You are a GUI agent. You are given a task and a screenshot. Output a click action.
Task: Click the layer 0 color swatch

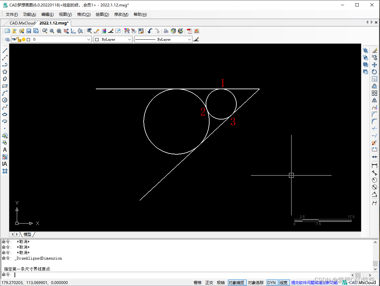click(x=28, y=39)
